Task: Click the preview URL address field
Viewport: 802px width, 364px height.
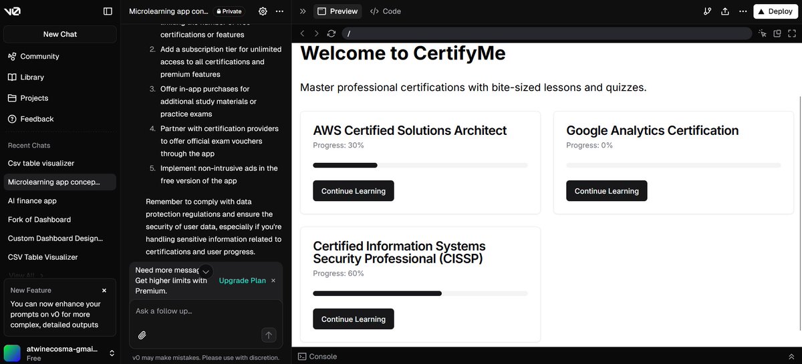Action: coord(547,33)
